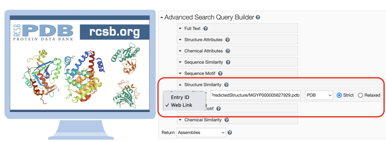Open the PDB file format dropdown
The height and width of the screenshot is (142, 386).
(319, 95)
